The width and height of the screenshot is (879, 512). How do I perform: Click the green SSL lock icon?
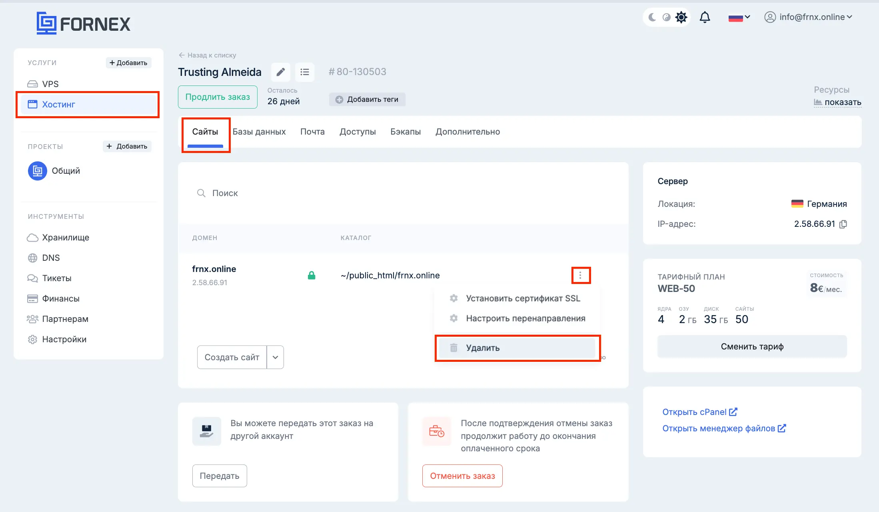tap(312, 275)
